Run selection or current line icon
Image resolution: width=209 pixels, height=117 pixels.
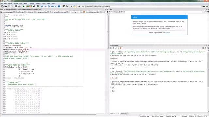click(34, 6)
